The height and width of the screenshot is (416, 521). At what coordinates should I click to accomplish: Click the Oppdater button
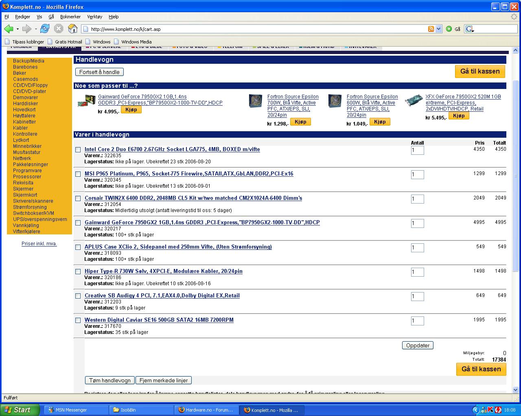pyautogui.click(x=418, y=345)
